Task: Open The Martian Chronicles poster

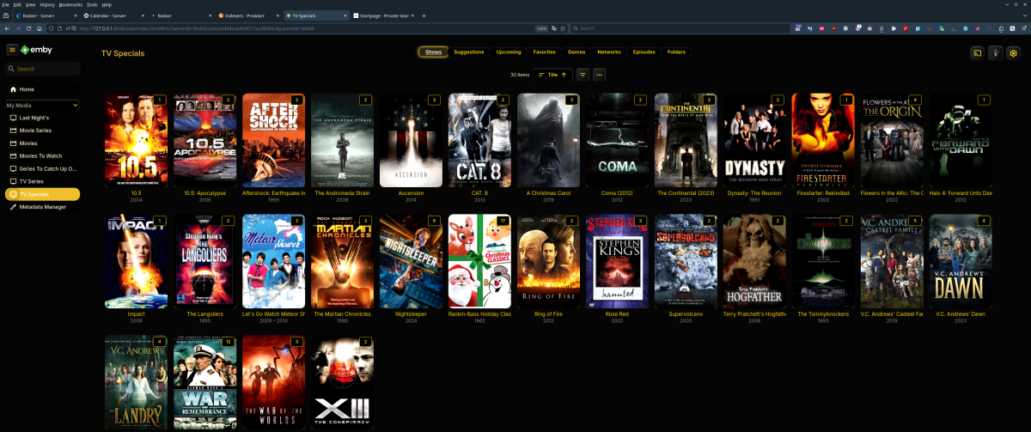Action: pyautogui.click(x=342, y=261)
